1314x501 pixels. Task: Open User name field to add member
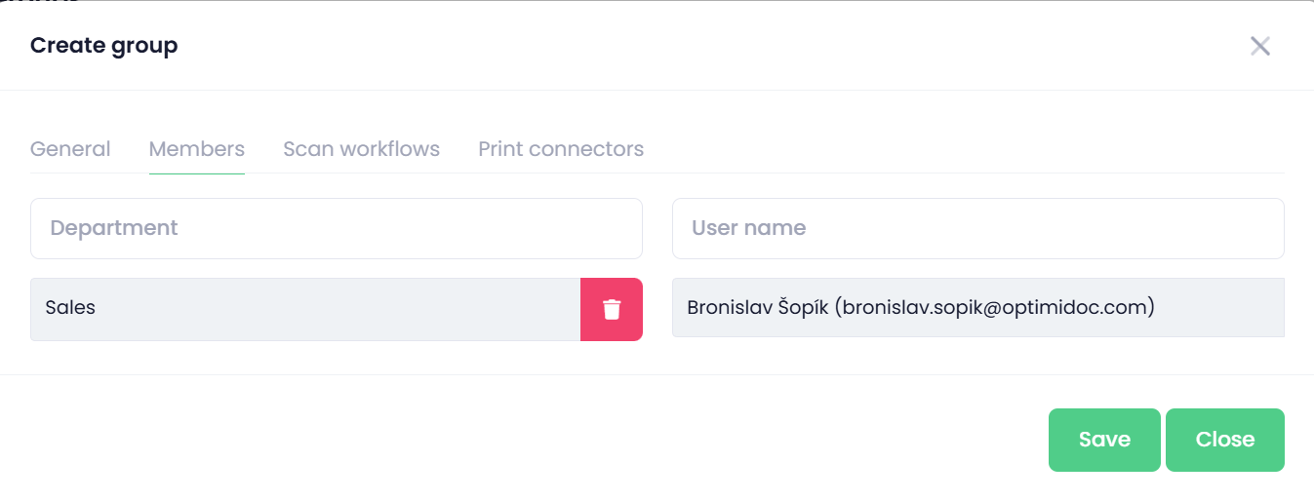click(x=977, y=228)
